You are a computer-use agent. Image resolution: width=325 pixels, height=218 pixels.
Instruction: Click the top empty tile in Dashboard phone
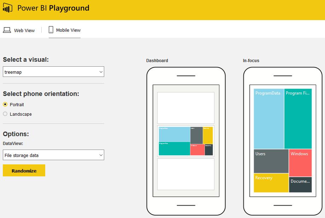186,108
